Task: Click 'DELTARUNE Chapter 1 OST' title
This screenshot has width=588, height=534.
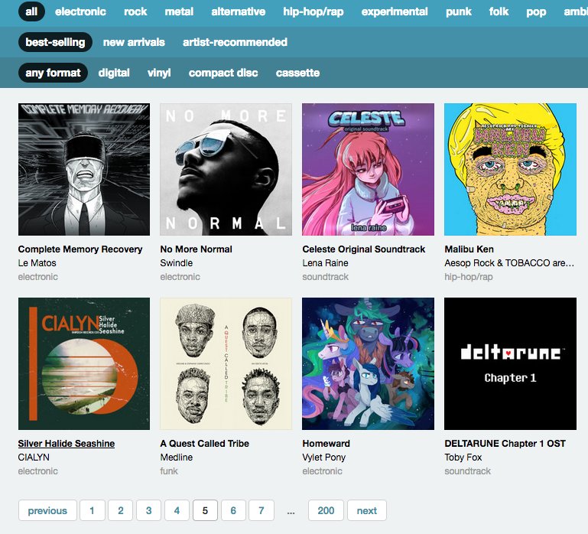Action: [x=505, y=444]
